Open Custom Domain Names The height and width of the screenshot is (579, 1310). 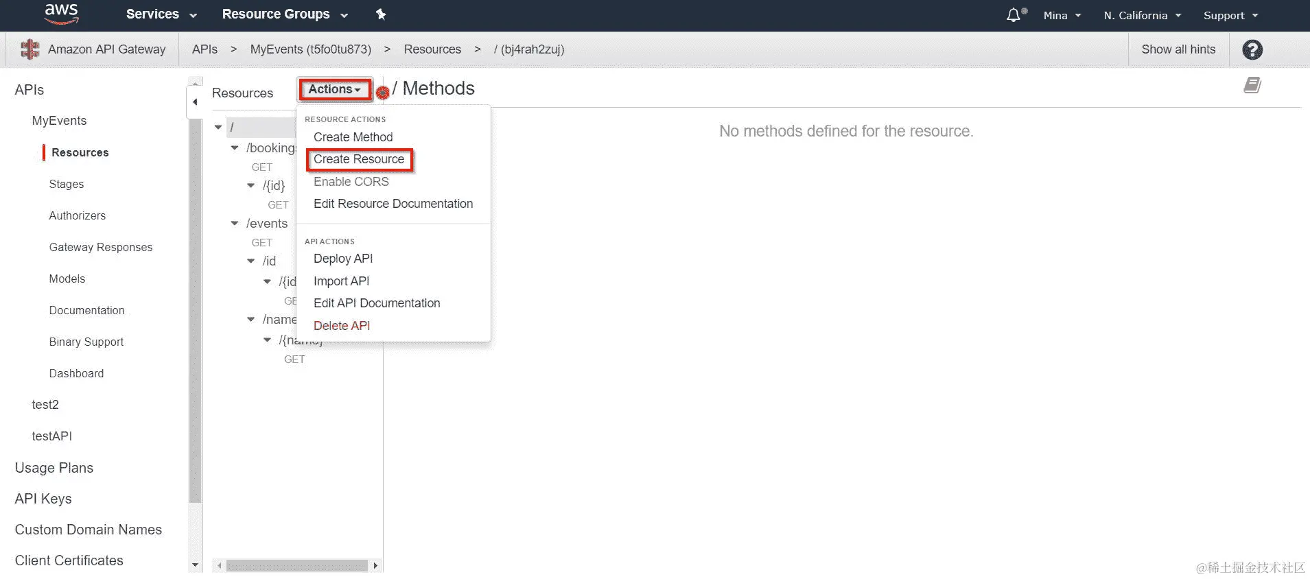point(89,530)
